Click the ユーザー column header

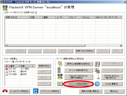pyautogui.click(x=62, y=17)
